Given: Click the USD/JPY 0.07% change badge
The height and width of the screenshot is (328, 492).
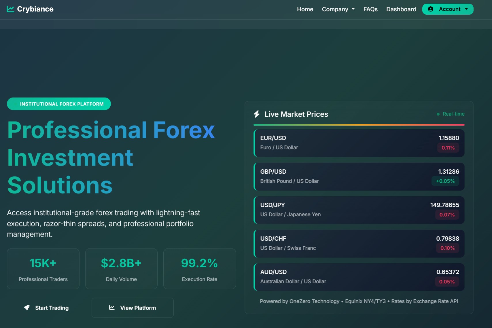Looking at the screenshot, I should 447,215.
